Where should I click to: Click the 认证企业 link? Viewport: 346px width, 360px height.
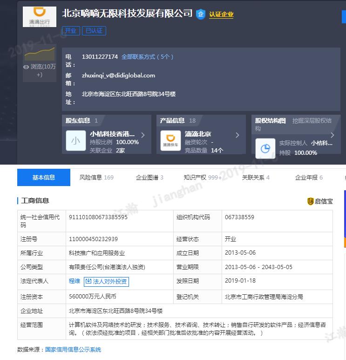click(x=221, y=14)
